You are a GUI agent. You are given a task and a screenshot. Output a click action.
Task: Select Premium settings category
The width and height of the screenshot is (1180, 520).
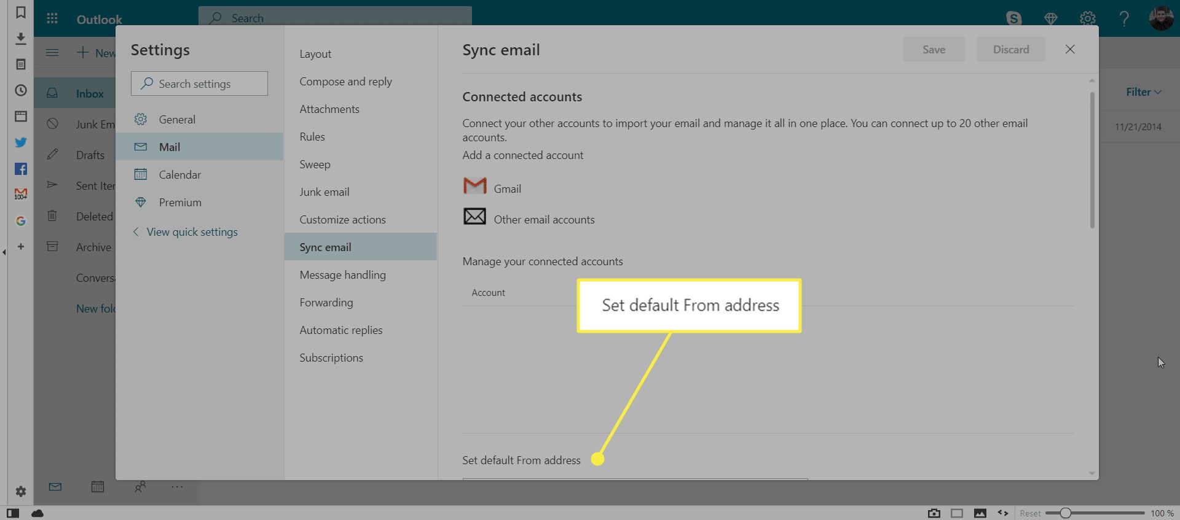click(200, 203)
